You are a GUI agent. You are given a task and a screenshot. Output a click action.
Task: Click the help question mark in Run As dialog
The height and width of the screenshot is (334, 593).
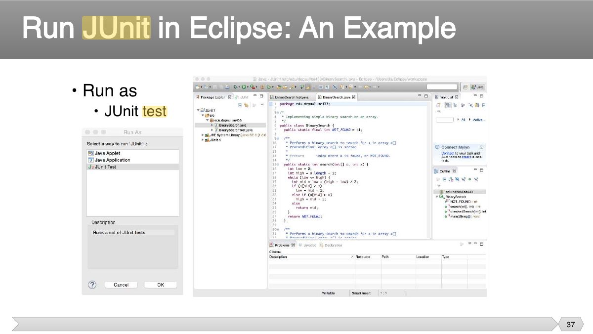tap(92, 285)
